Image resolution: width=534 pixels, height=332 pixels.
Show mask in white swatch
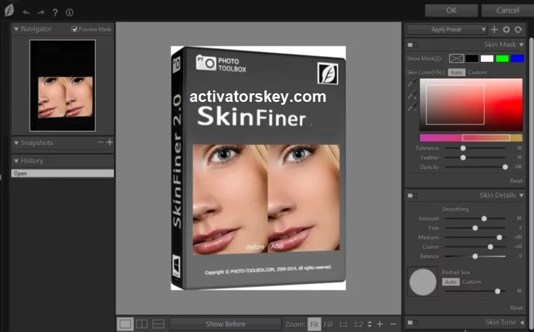click(x=487, y=58)
